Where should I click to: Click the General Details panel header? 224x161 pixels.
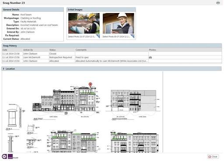33,10
